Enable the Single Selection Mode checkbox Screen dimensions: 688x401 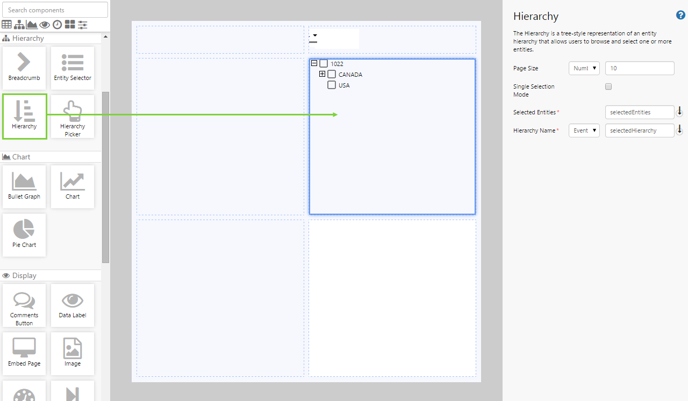pyautogui.click(x=608, y=86)
